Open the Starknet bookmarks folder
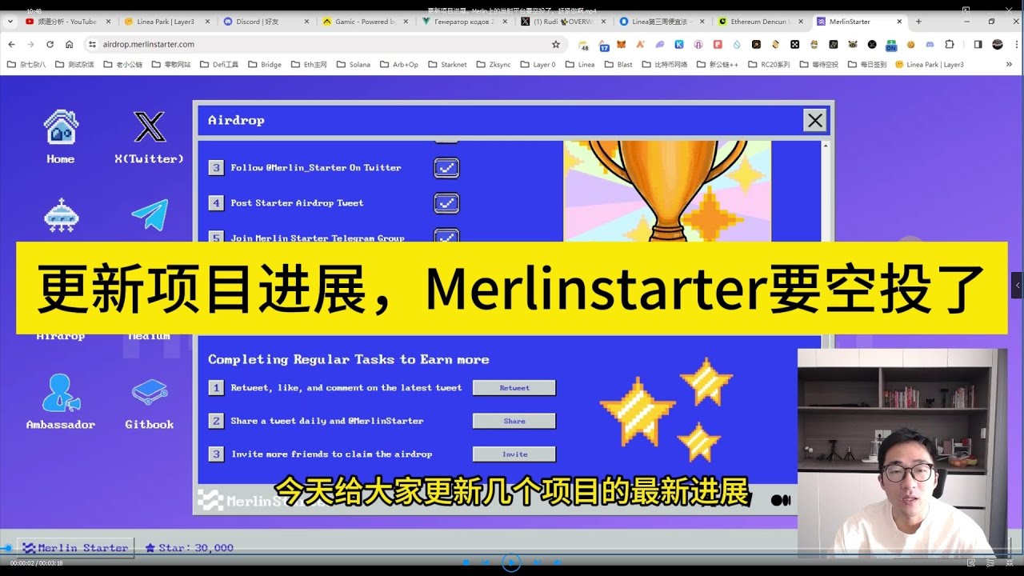Image resolution: width=1024 pixels, height=576 pixels. [x=447, y=64]
